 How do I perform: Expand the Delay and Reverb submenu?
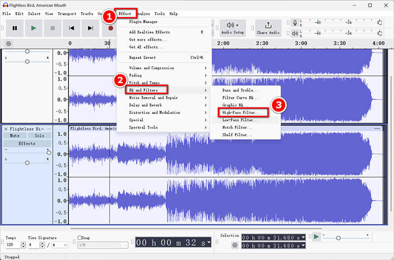pyautogui.click(x=164, y=105)
